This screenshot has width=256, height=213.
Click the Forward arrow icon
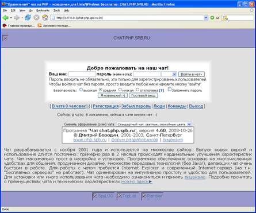[17, 18]
